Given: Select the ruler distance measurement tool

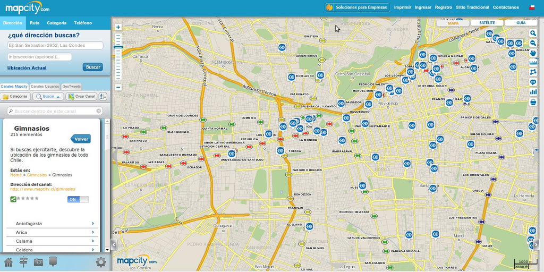Looking at the screenshot, I should tap(533, 62).
